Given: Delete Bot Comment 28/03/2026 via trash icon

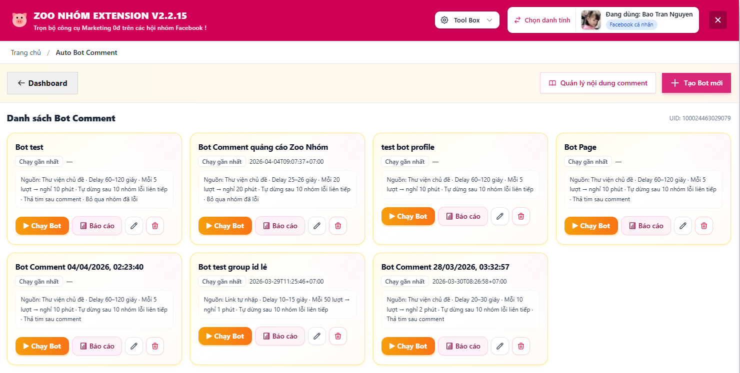Looking at the screenshot, I should click(x=521, y=346).
